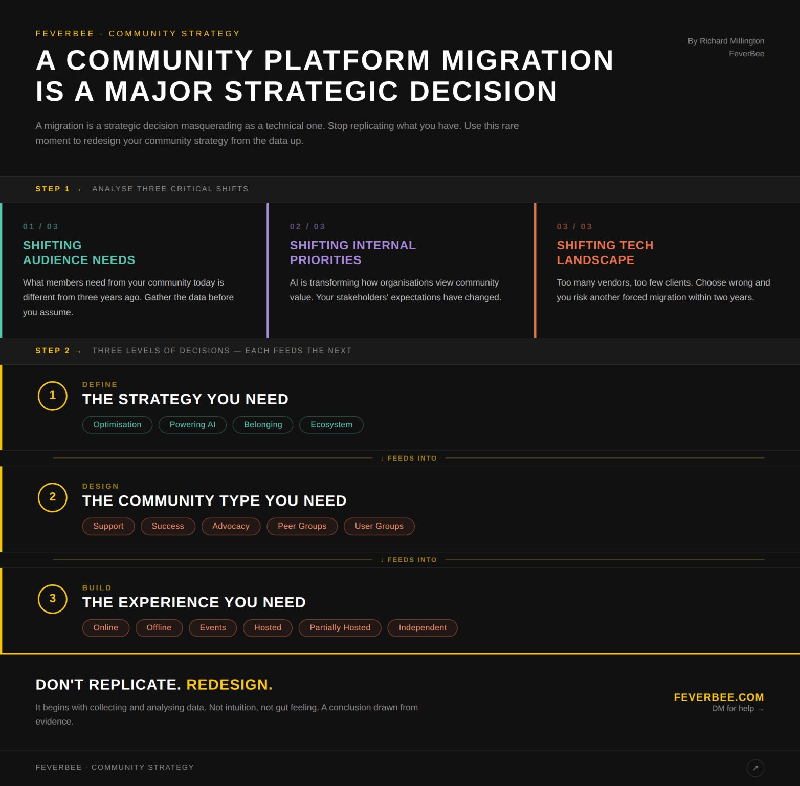Click the DM for help link

pyautogui.click(x=737, y=709)
